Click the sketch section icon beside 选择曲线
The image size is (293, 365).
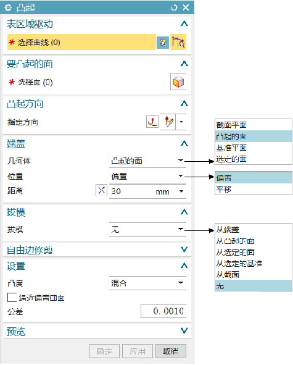point(163,43)
